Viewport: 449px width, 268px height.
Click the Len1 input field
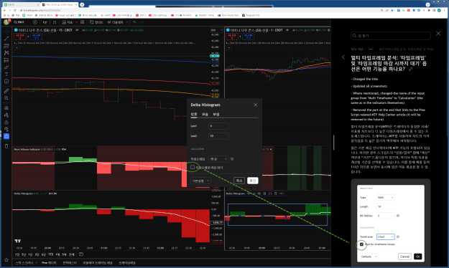click(218, 126)
